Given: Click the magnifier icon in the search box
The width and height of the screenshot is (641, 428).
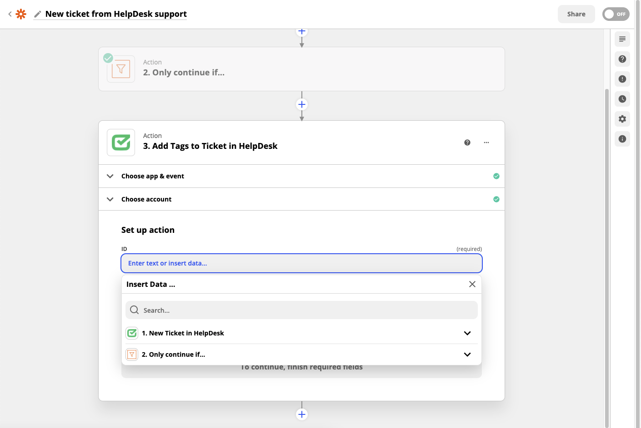Looking at the screenshot, I should (134, 310).
